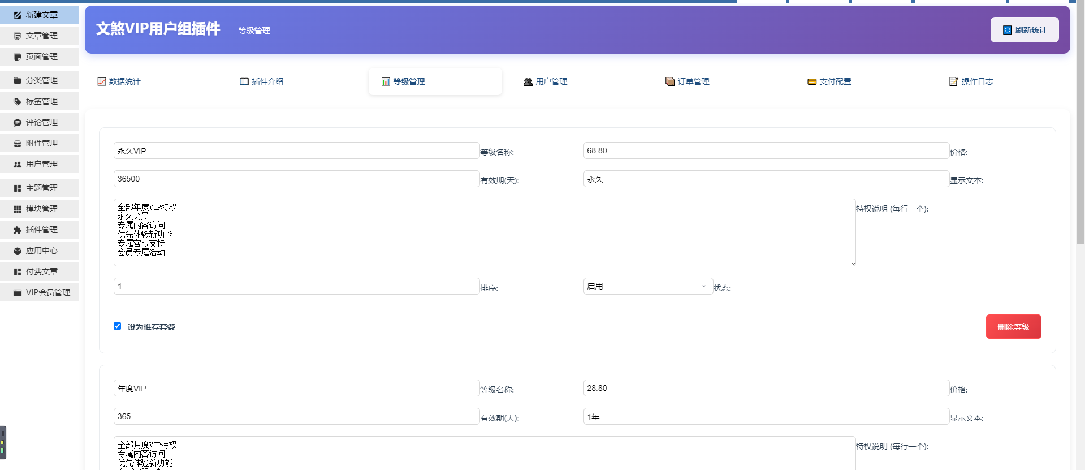Click the 数据统计 chart icon
This screenshot has width=1085, height=470.
(x=102, y=81)
